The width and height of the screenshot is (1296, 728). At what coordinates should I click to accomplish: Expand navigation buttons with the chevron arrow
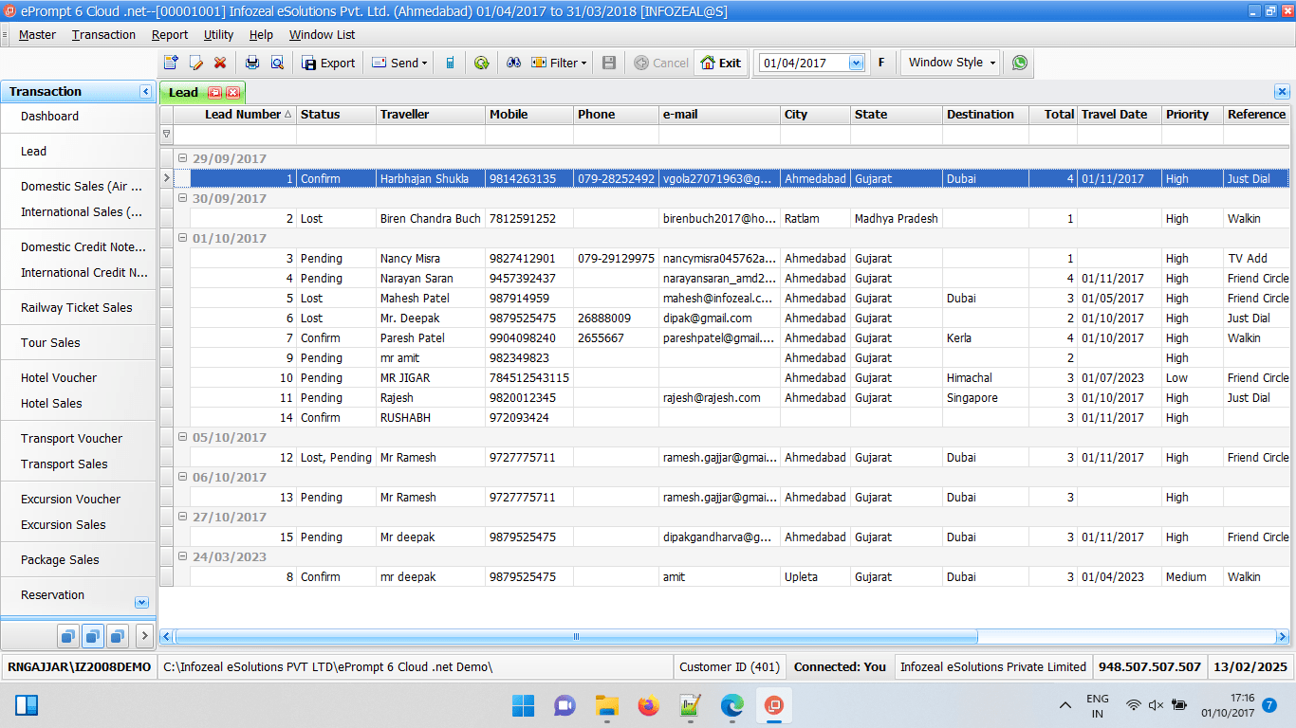145,635
